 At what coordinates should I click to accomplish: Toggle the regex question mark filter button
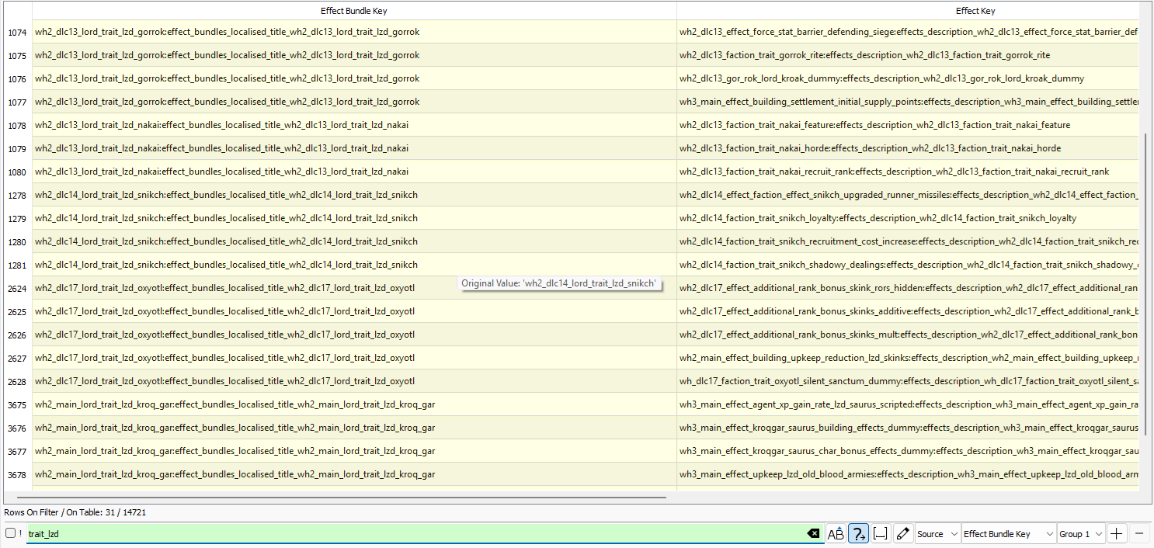tap(858, 534)
